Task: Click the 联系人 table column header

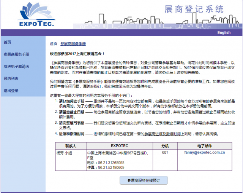Action: [x=70, y=146]
